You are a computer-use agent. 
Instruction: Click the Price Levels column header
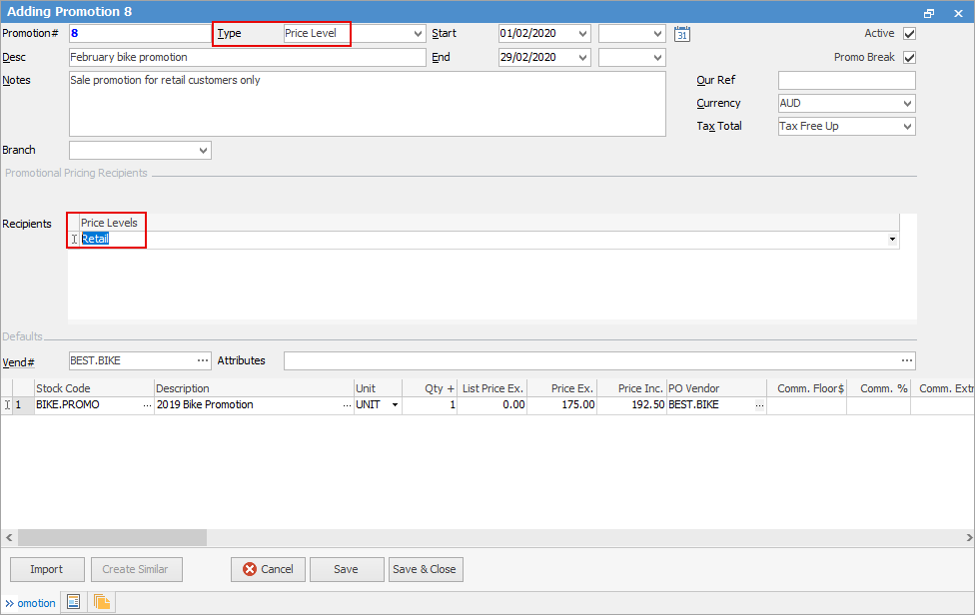pyautogui.click(x=110, y=223)
